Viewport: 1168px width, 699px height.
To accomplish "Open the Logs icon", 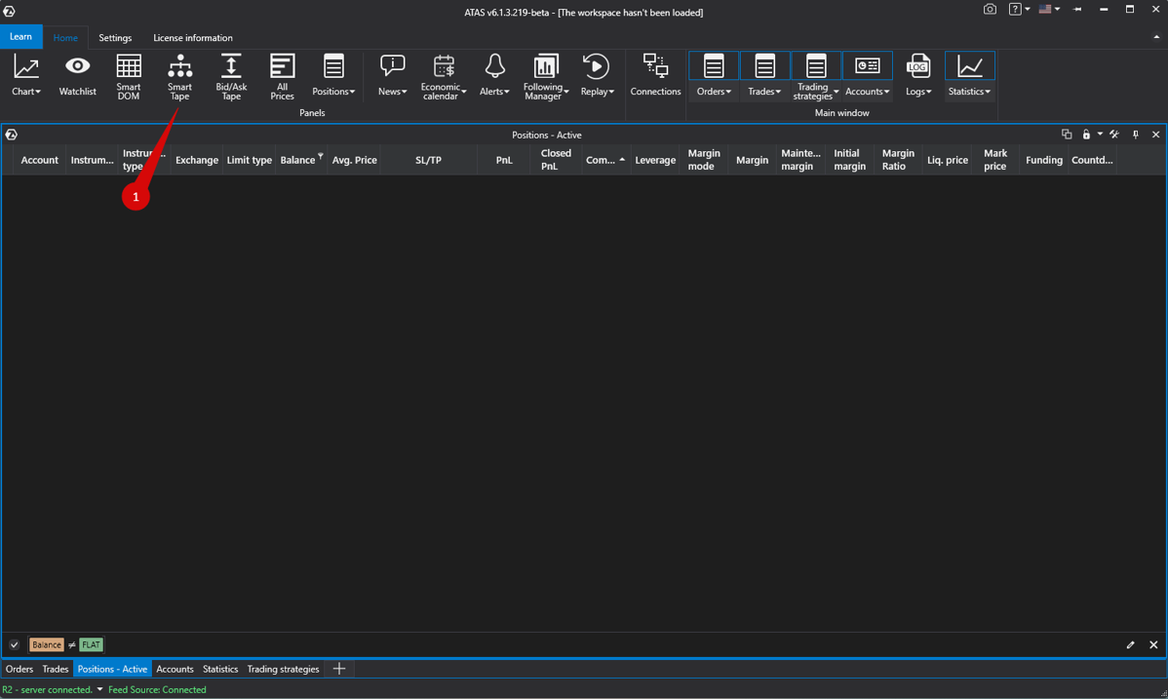I will point(917,66).
